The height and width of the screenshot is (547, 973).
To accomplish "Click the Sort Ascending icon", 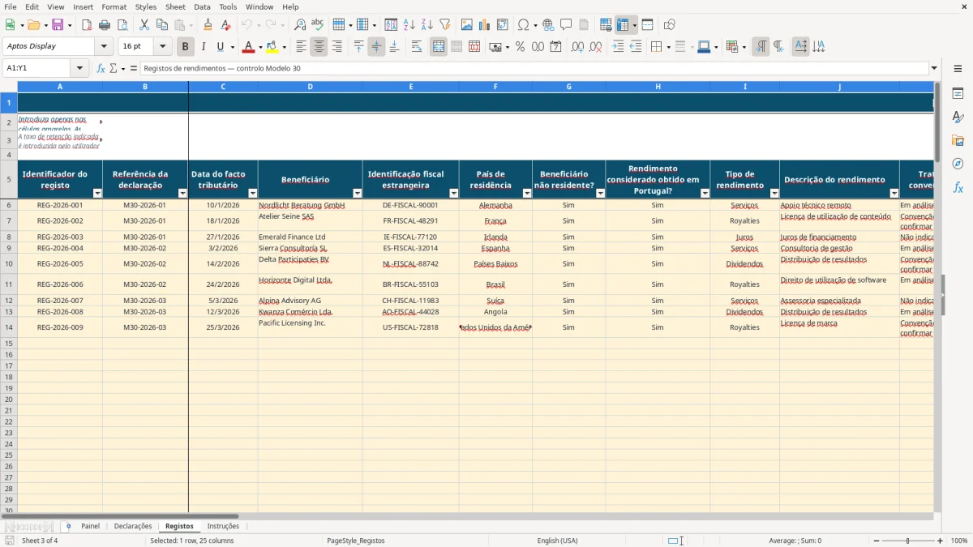I will click(409, 25).
